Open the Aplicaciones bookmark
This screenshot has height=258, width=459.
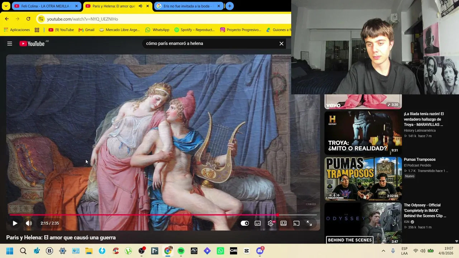(x=17, y=30)
